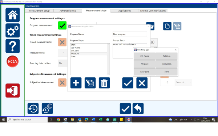218x136 pixels.
Task: Open Microsoft Edge from taskbar
Action: tap(86, 119)
